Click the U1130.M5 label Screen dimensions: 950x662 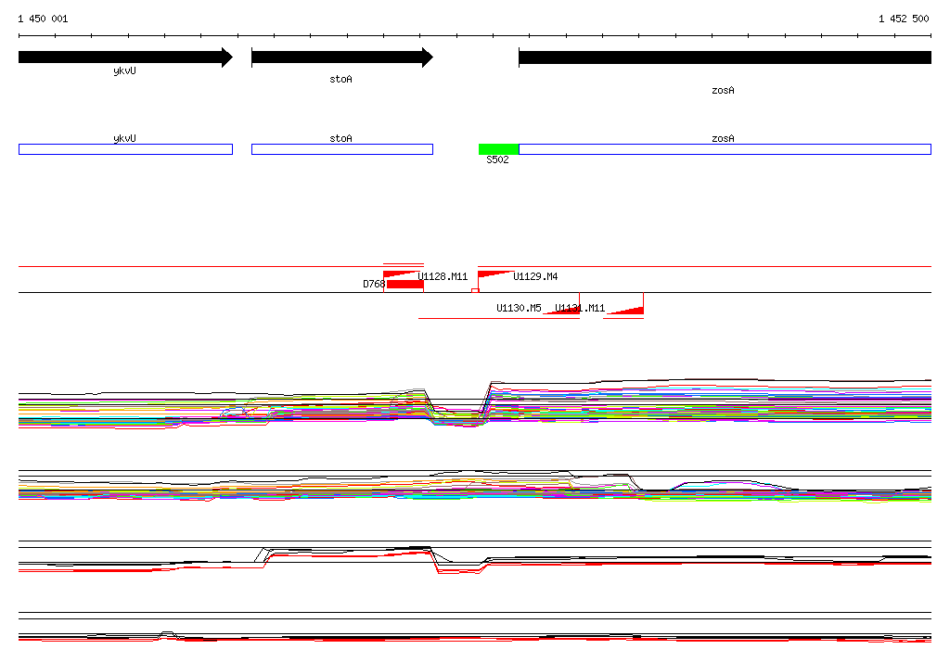(x=519, y=309)
